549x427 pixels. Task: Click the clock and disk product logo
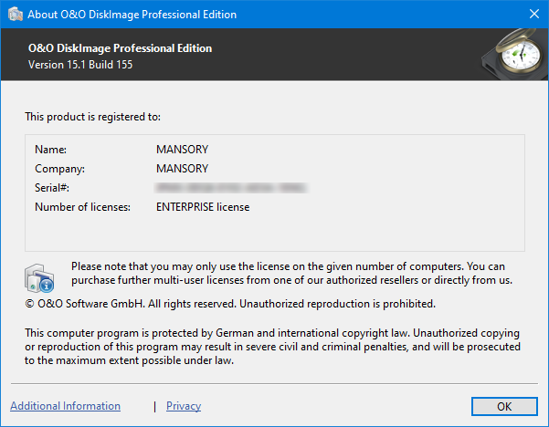[512, 55]
